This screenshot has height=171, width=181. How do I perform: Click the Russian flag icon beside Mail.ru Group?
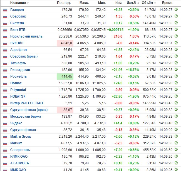coord(5,137)
